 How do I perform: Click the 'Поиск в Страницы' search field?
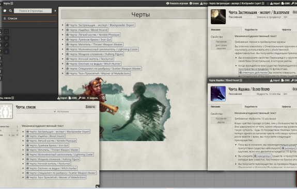[x=33, y=11]
